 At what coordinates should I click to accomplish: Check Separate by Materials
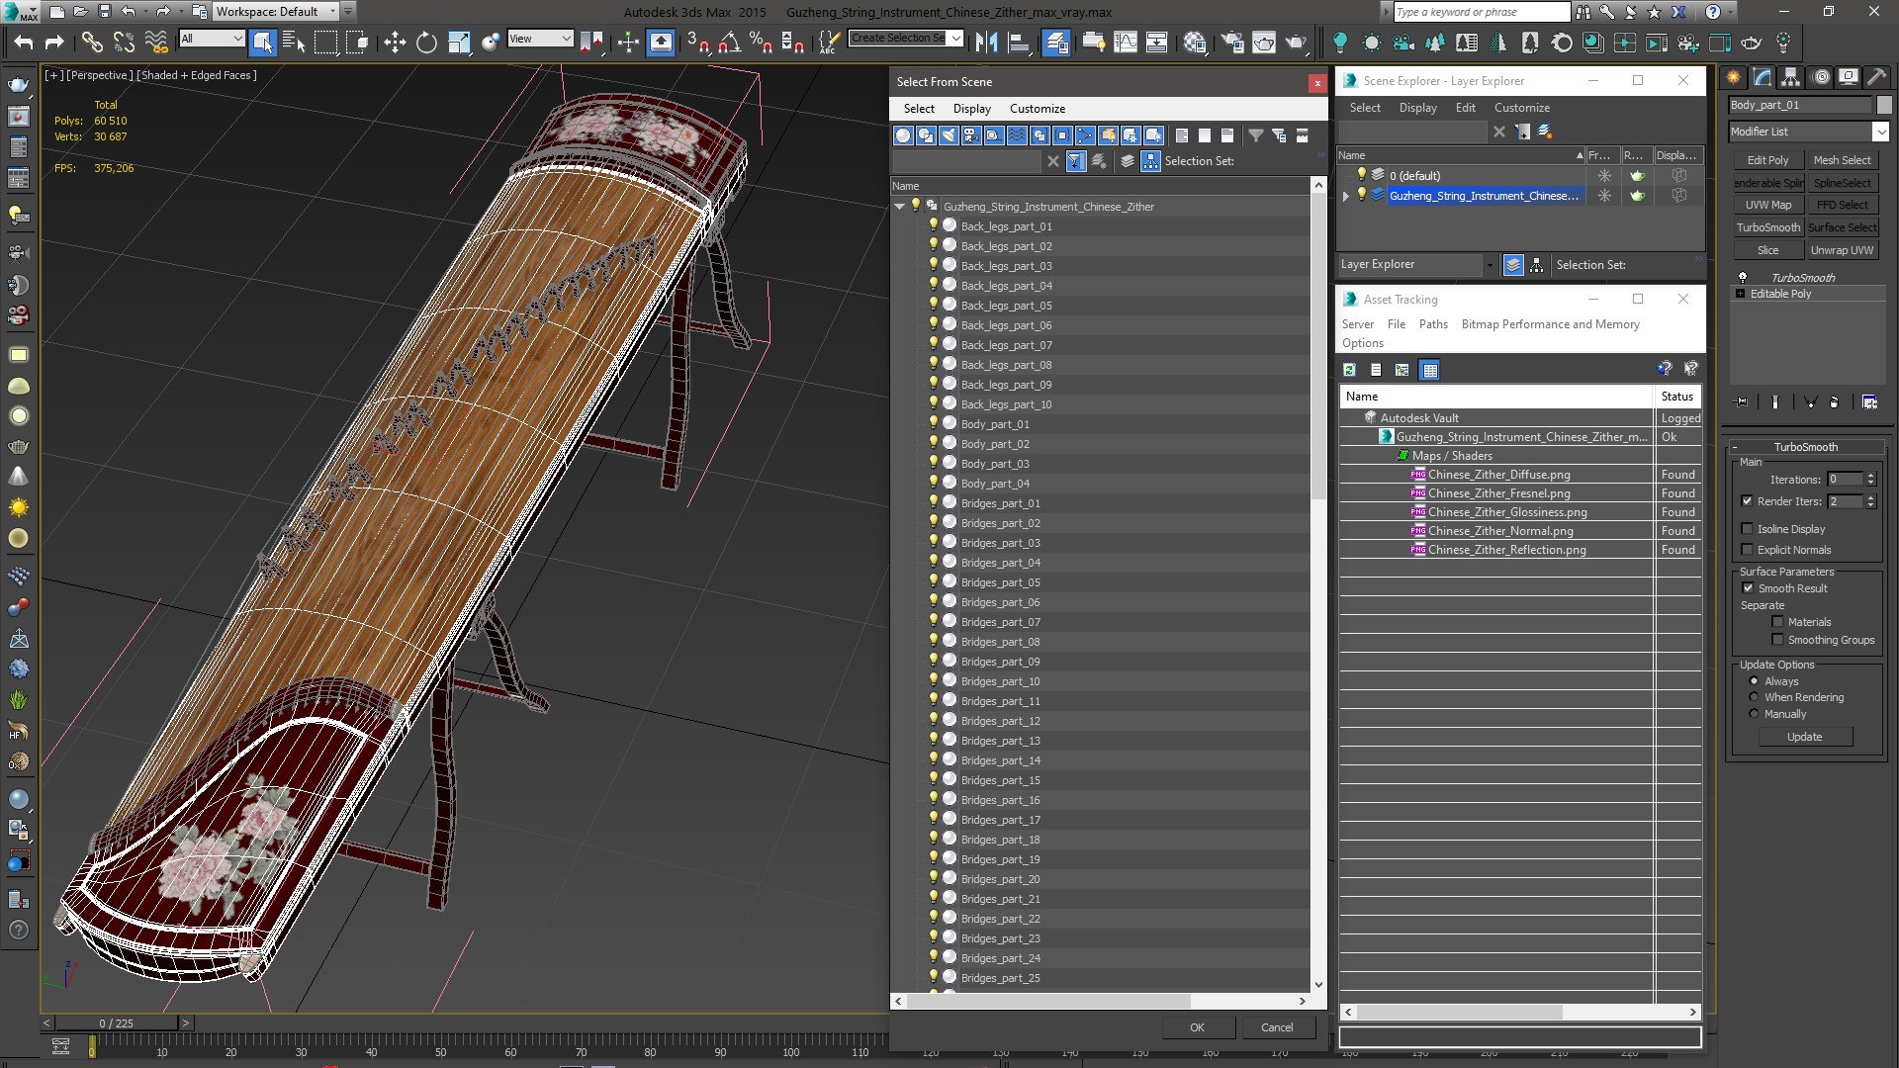pyautogui.click(x=1777, y=622)
